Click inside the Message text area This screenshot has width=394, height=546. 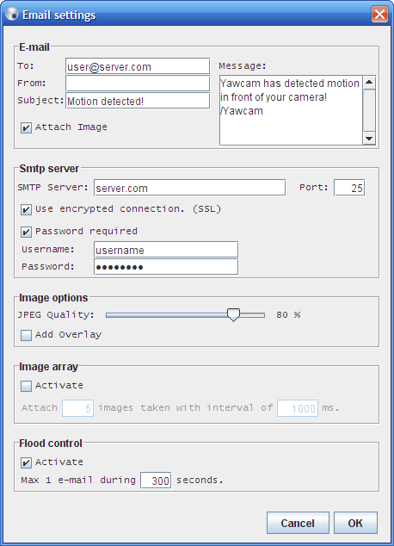[x=291, y=110]
